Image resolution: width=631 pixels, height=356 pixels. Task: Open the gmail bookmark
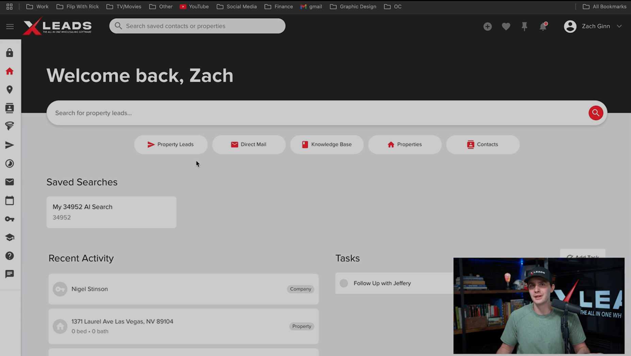311,6
